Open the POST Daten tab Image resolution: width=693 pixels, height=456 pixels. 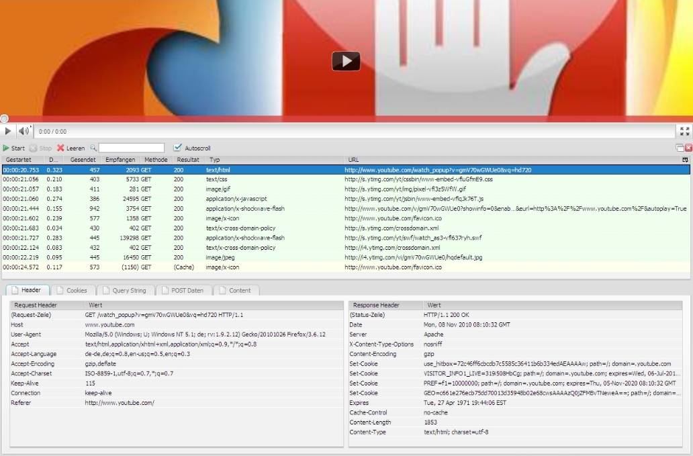coord(183,290)
